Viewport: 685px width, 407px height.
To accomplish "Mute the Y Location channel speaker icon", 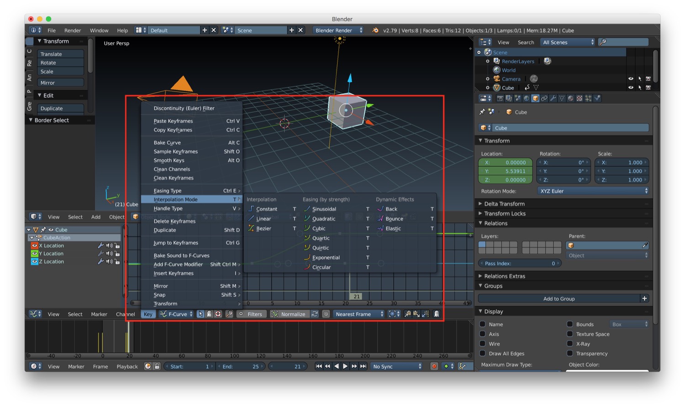I will tap(109, 254).
